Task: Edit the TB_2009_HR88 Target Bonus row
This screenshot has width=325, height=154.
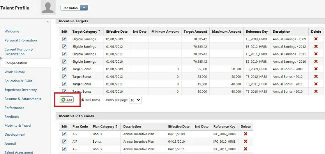Action: tap(64, 69)
